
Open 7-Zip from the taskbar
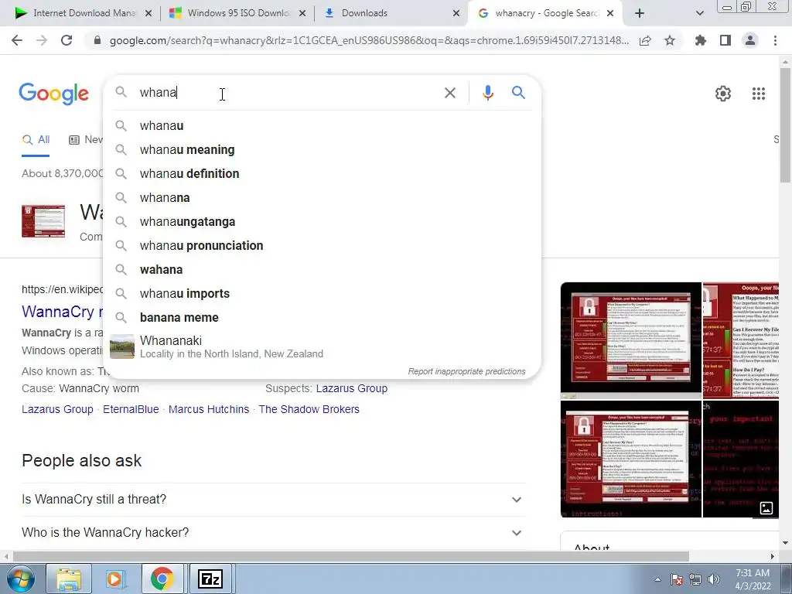[x=210, y=579]
